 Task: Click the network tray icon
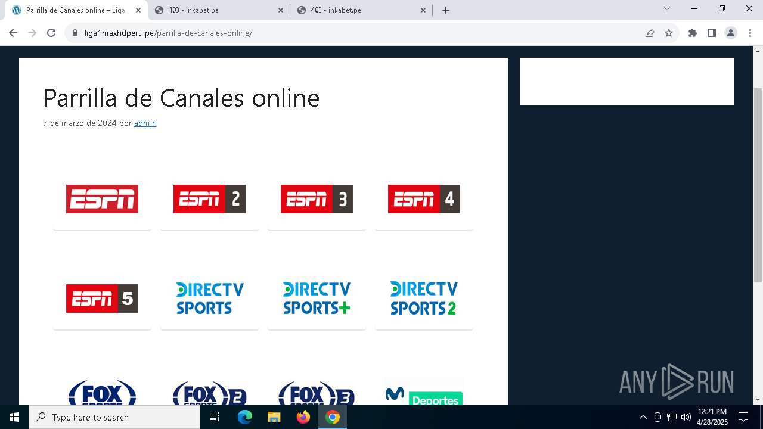(672, 417)
